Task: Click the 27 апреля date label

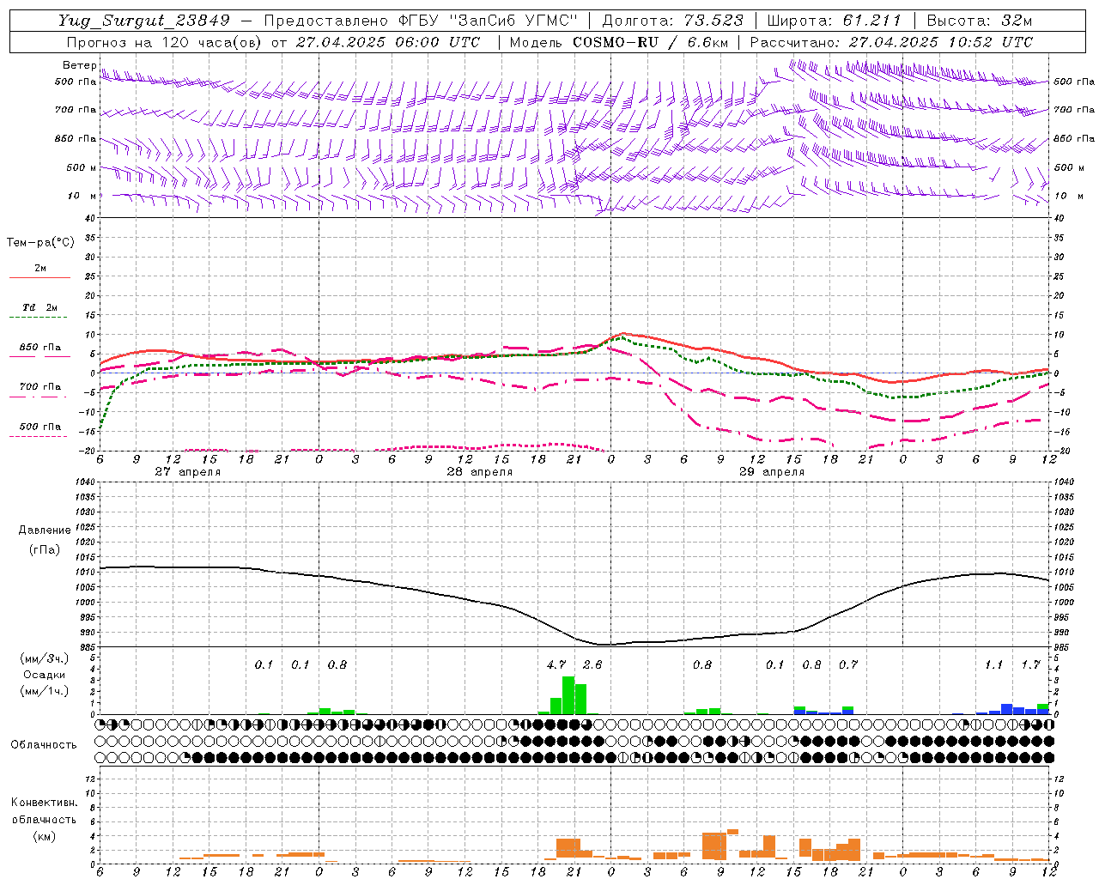Action: tap(187, 472)
